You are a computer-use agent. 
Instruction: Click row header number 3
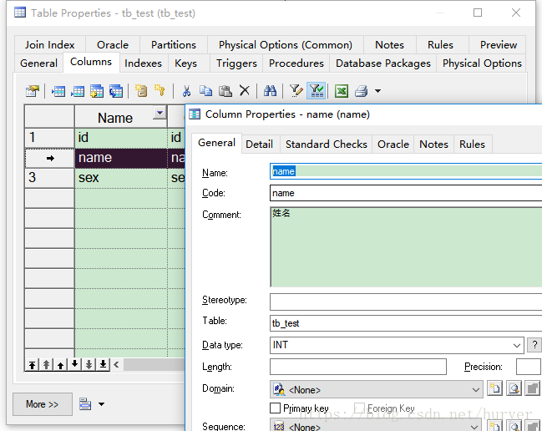pos(49,178)
